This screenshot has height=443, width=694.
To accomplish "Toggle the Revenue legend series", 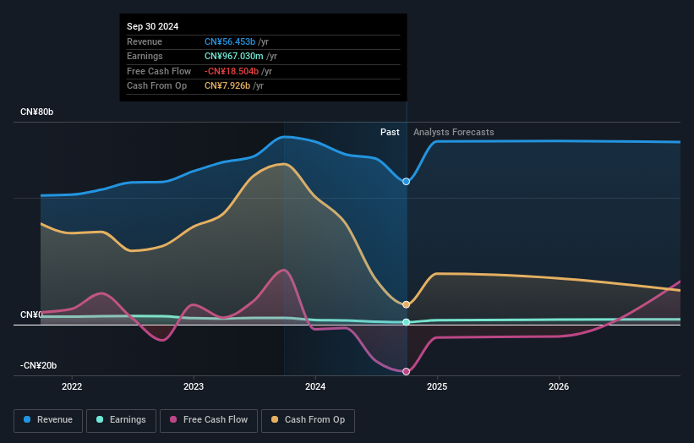I will click(48, 420).
